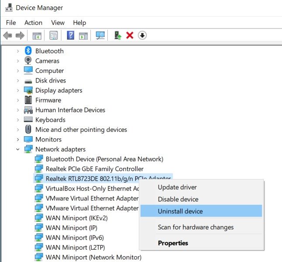Choose Update driver from context menu
This screenshot has height=262, width=282.
201,187
